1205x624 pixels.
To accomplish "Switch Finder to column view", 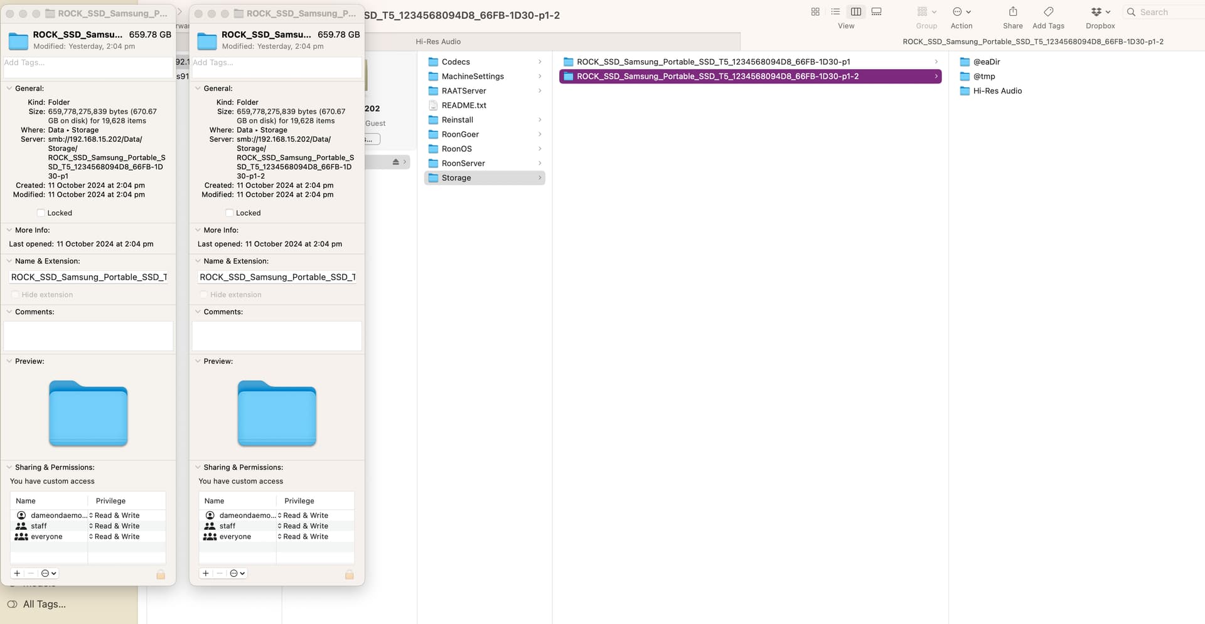I will [x=855, y=12].
